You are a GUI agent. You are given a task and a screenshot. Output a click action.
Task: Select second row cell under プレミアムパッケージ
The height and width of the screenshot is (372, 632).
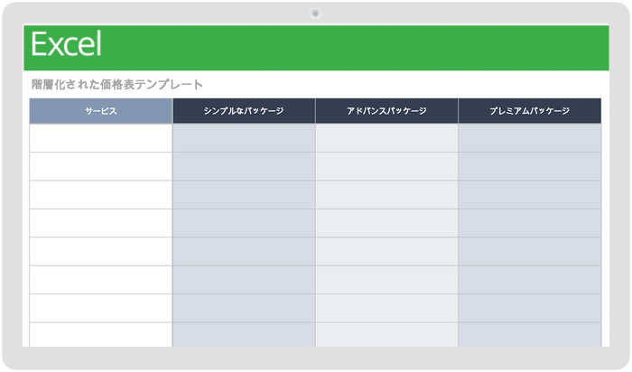pos(529,166)
